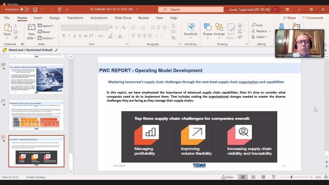Toggle Justify paragraph alignment

150,36
